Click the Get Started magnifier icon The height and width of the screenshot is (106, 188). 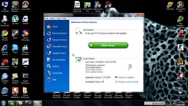coord(78,31)
